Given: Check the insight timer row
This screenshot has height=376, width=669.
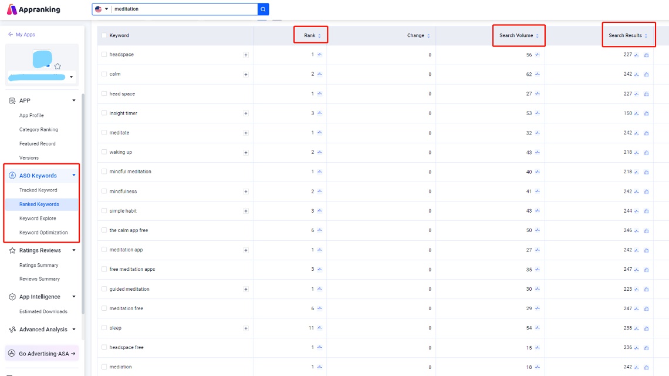Looking at the screenshot, I should click(x=104, y=113).
